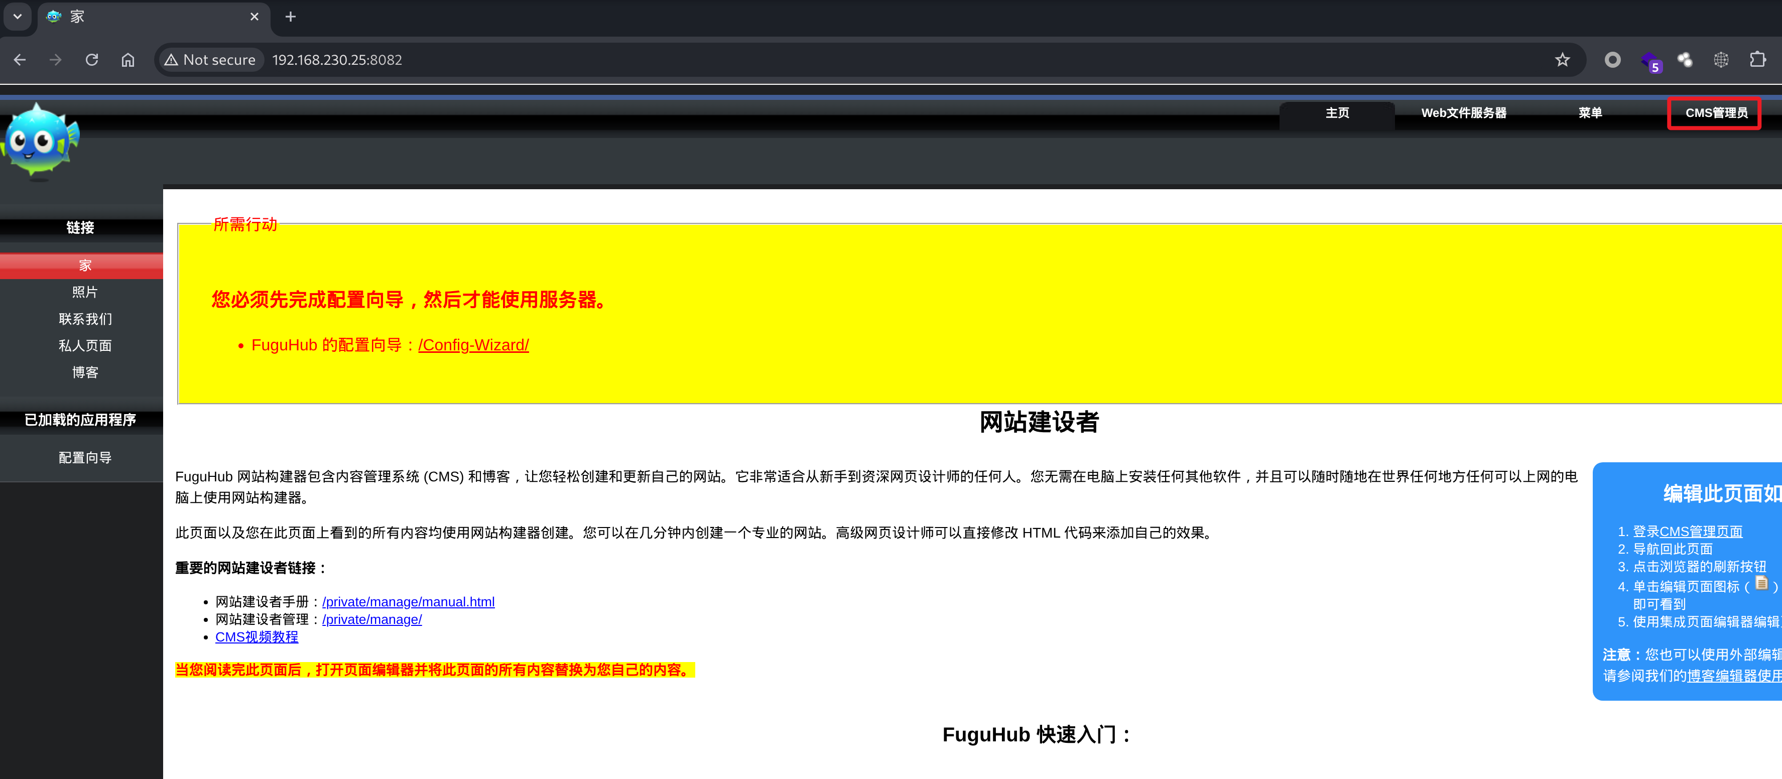Reload the page with refresh icon

click(92, 60)
